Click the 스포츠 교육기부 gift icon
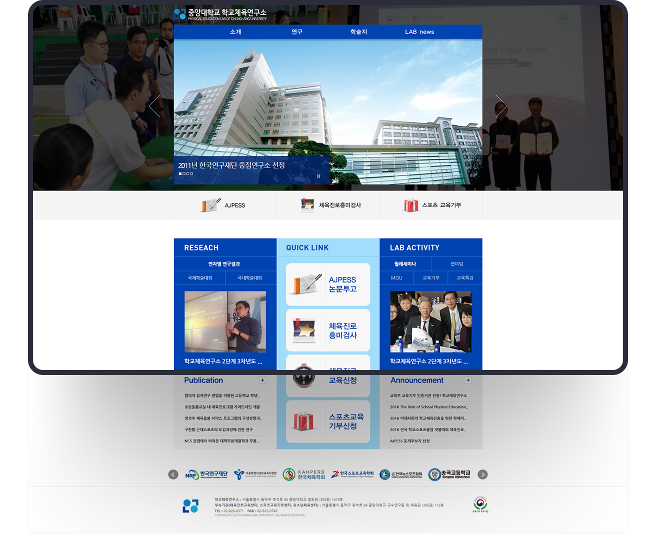Viewport: 654px width, 536px height. point(411,205)
